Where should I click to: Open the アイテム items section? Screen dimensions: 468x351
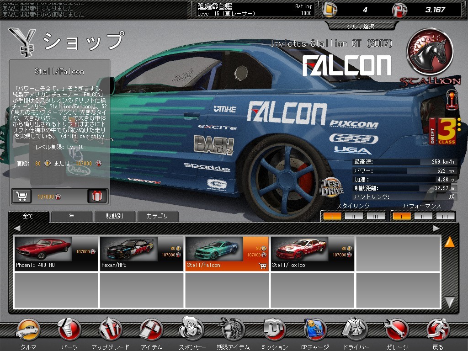[151, 330]
